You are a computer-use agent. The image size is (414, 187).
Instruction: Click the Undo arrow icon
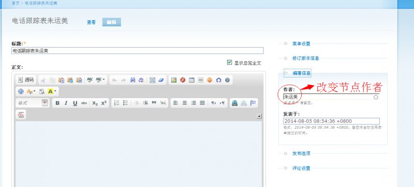click(114, 80)
